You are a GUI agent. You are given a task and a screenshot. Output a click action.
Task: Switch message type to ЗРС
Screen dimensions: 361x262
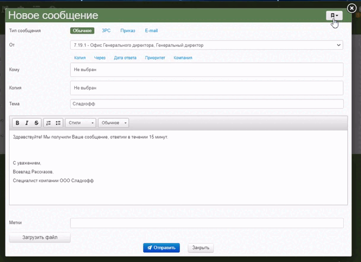point(106,31)
